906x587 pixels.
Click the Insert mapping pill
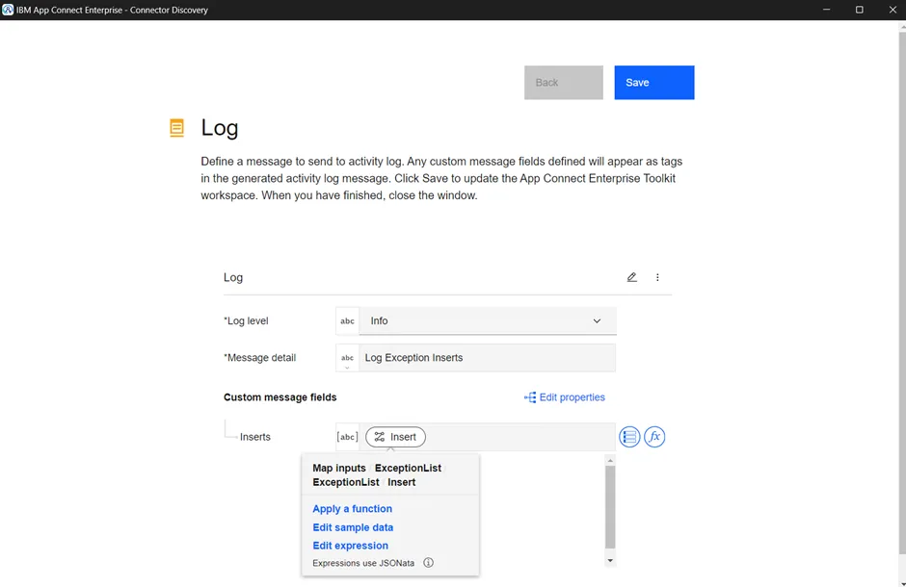[x=395, y=437]
